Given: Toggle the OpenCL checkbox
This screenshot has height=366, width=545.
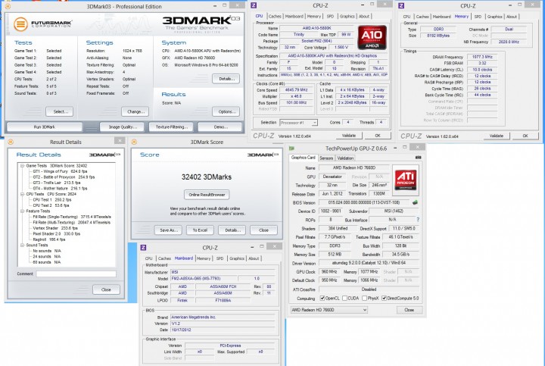Looking at the screenshot, I should click(x=322, y=298).
